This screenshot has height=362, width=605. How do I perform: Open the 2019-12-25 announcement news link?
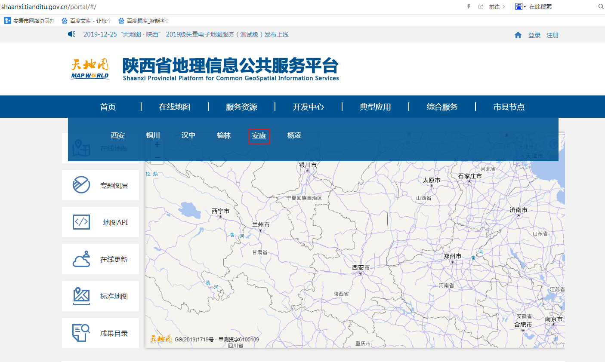point(186,34)
